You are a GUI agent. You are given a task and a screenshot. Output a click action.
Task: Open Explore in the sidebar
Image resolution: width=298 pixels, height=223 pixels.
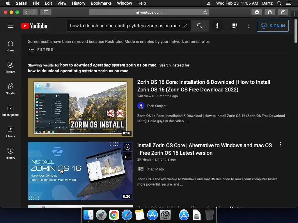10,67
